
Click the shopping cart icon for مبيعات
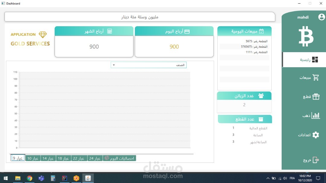point(316,77)
